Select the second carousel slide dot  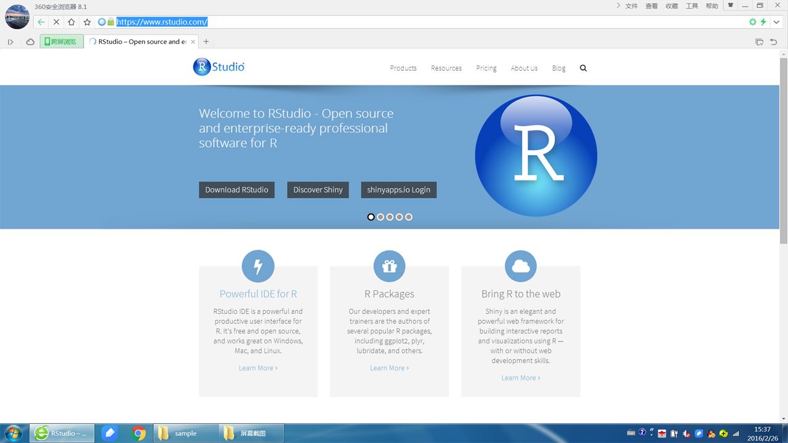click(380, 217)
